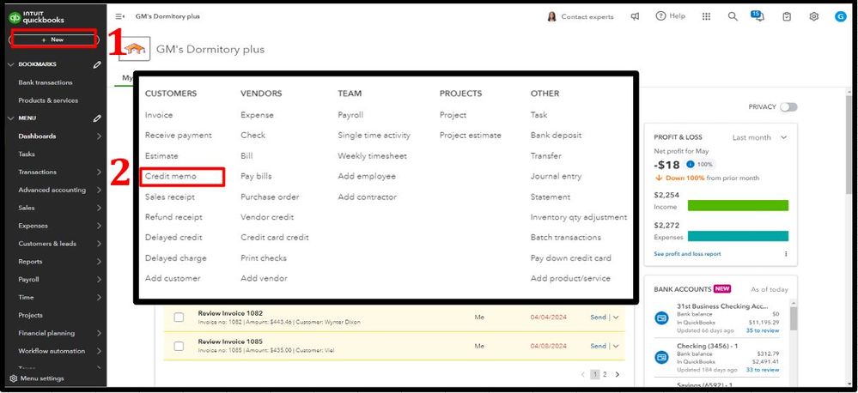Edit Menu with pencil icon
Image resolution: width=858 pixels, height=393 pixels.
pos(97,118)
